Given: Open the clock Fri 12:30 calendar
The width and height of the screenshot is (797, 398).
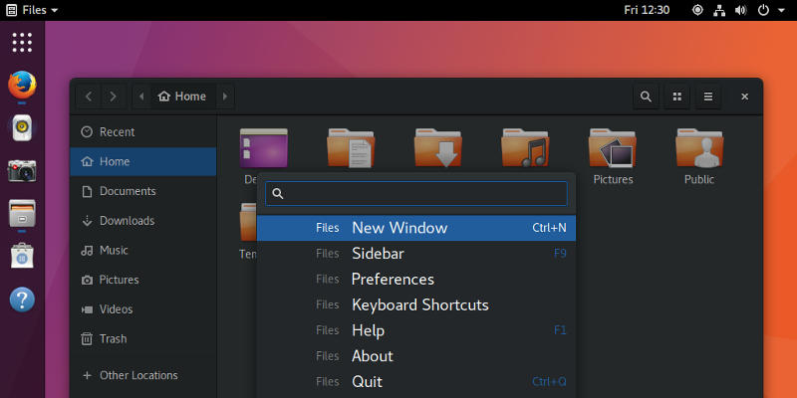Looking at the screenshot, I should point(647,10).
